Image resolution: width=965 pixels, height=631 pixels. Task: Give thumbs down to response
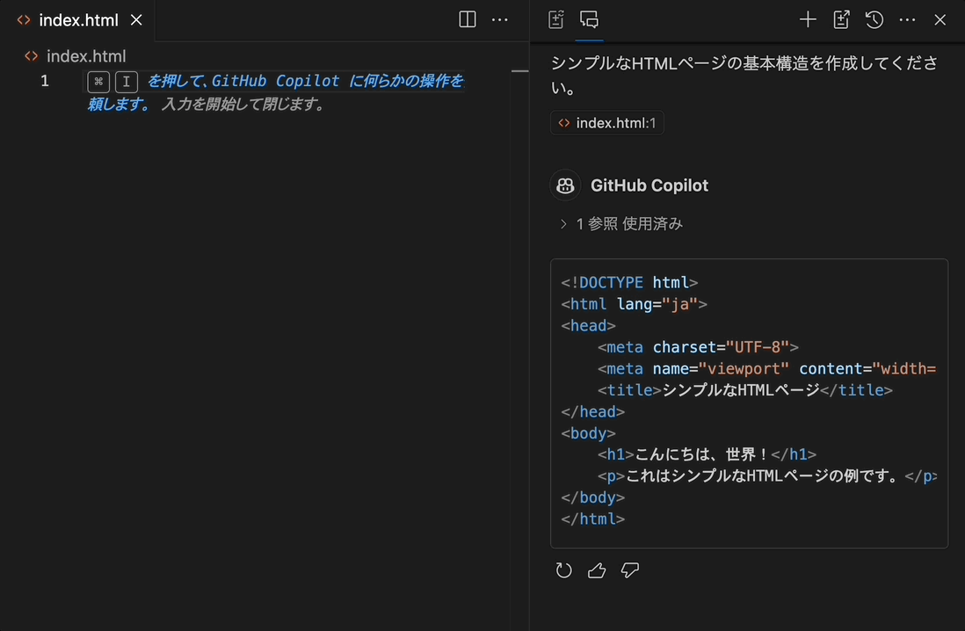pyautogui.click(x=629, y=570)
